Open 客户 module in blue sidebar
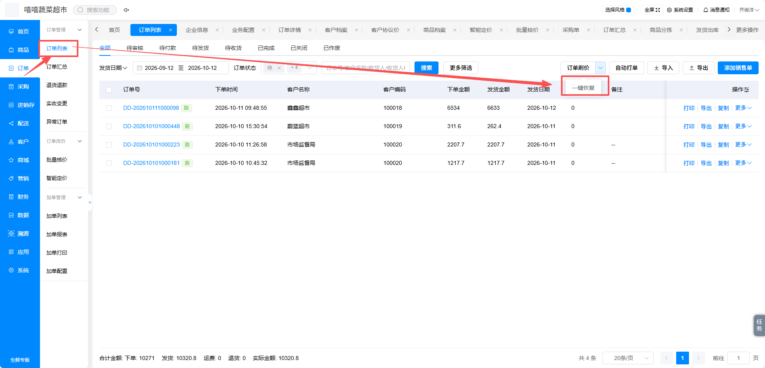Screen dimensions: 765x368 20,142
